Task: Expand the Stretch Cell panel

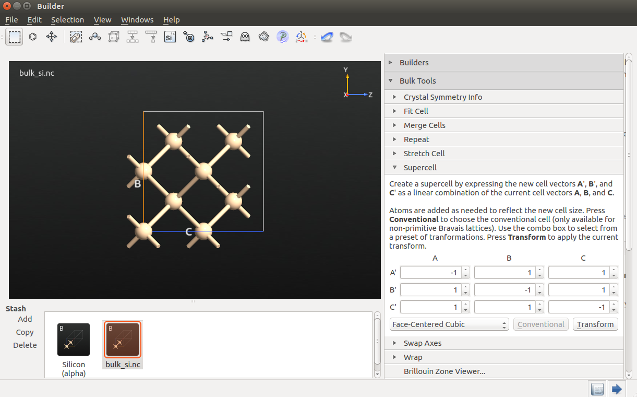Action: pyautogui.click(x=504, y=154)
